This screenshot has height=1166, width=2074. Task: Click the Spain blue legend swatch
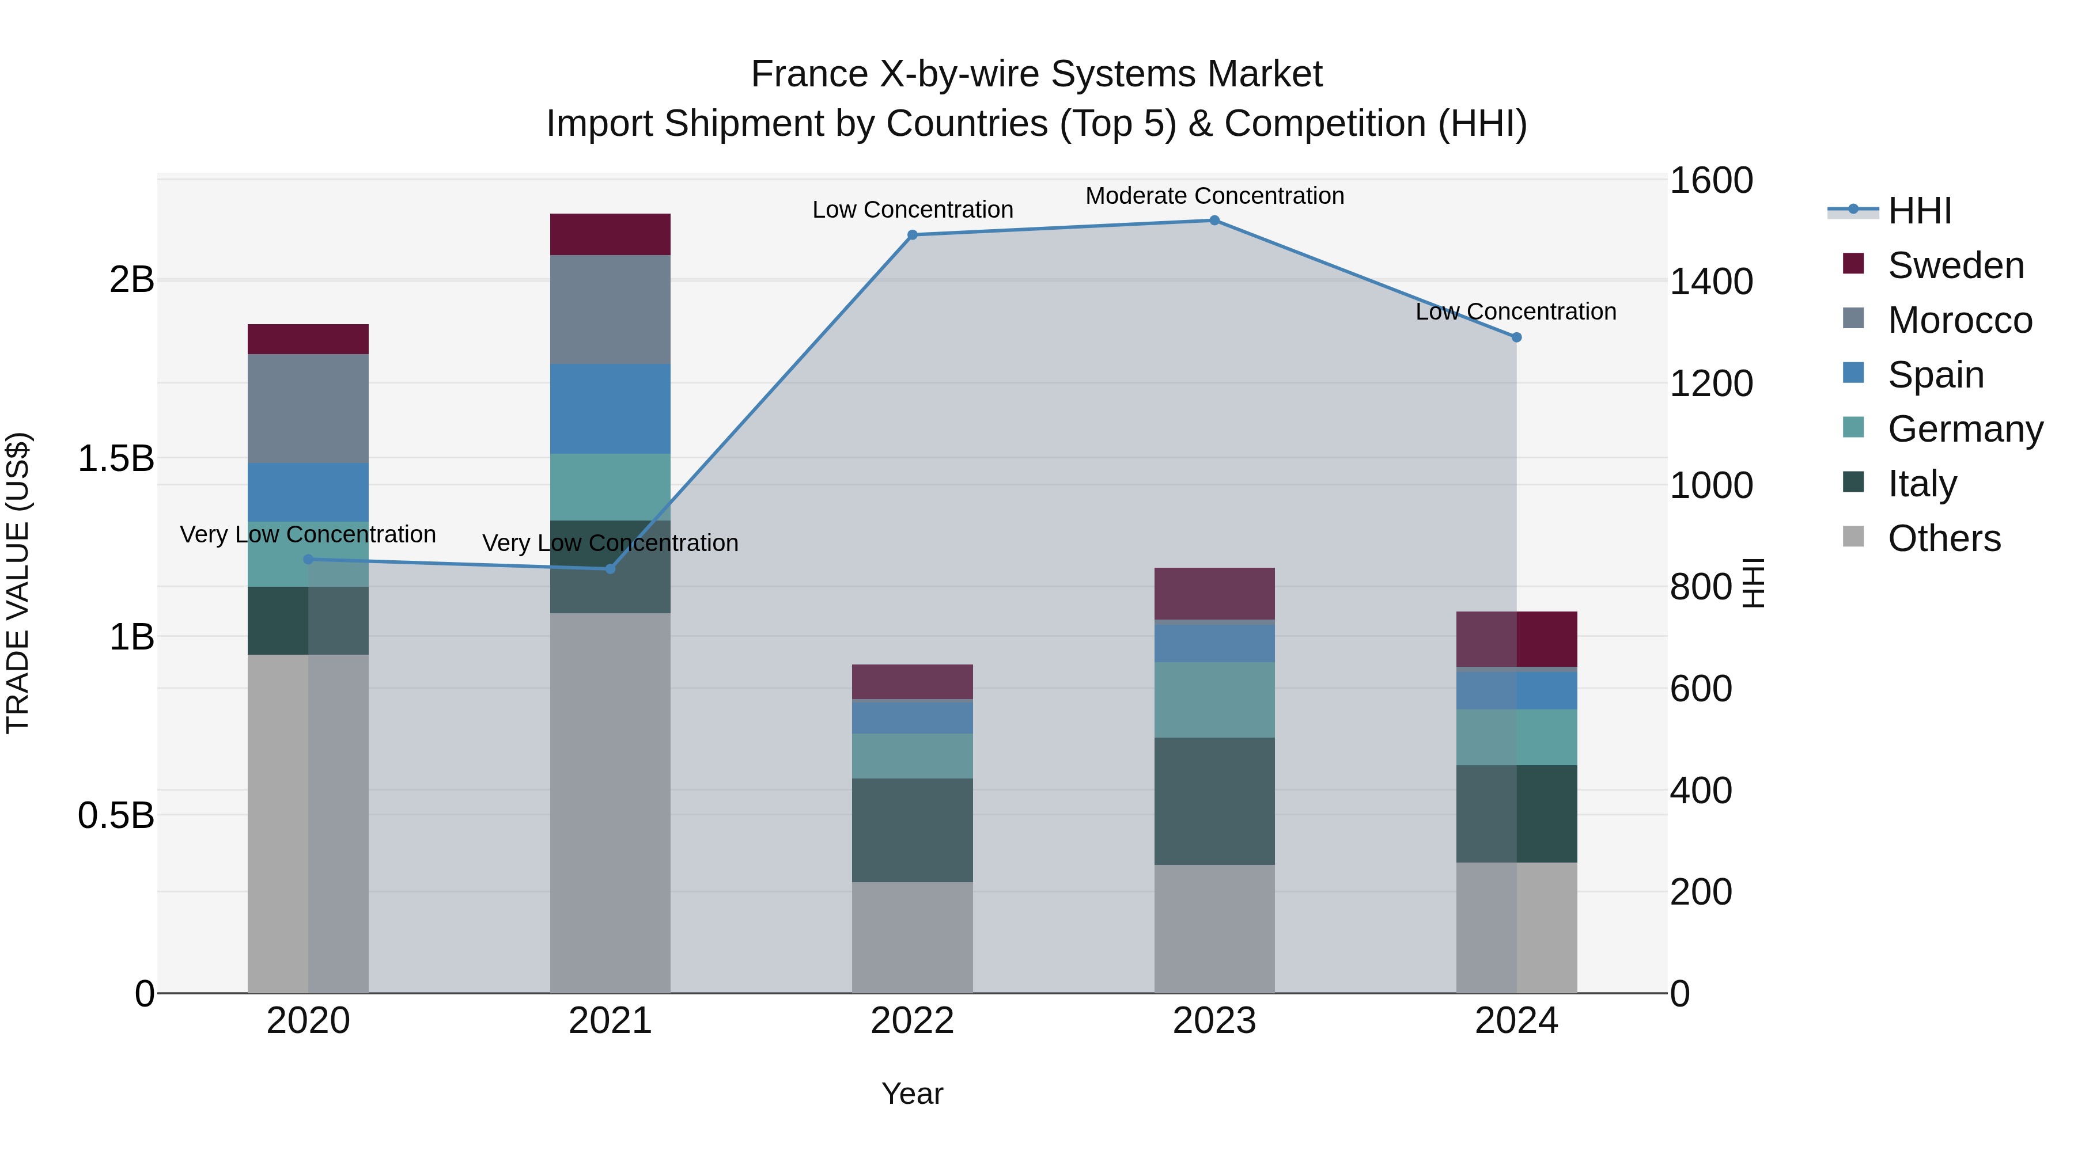[1853, 373]
